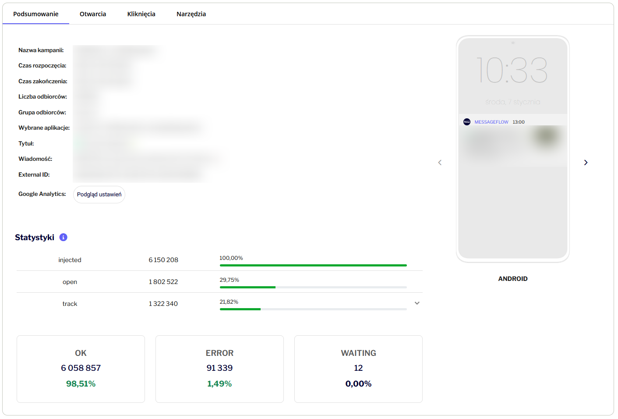618x419 pixels.
Task: Switch to the Otwarcia tab
Action: [x=93, y=14]
